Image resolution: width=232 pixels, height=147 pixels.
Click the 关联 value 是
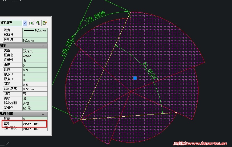pyautogui.click(x=35, y=99)
